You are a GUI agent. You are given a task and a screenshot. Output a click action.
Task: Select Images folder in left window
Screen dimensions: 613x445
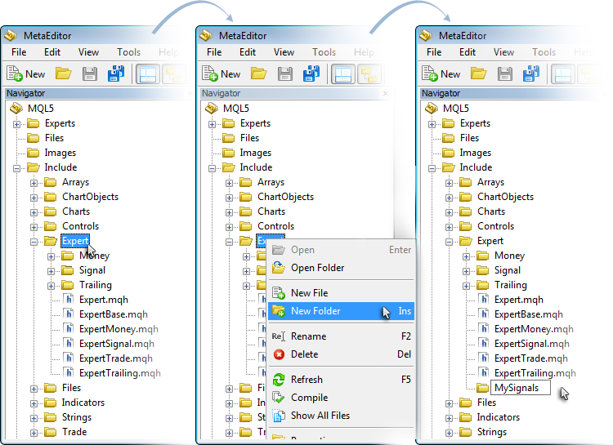60,153
